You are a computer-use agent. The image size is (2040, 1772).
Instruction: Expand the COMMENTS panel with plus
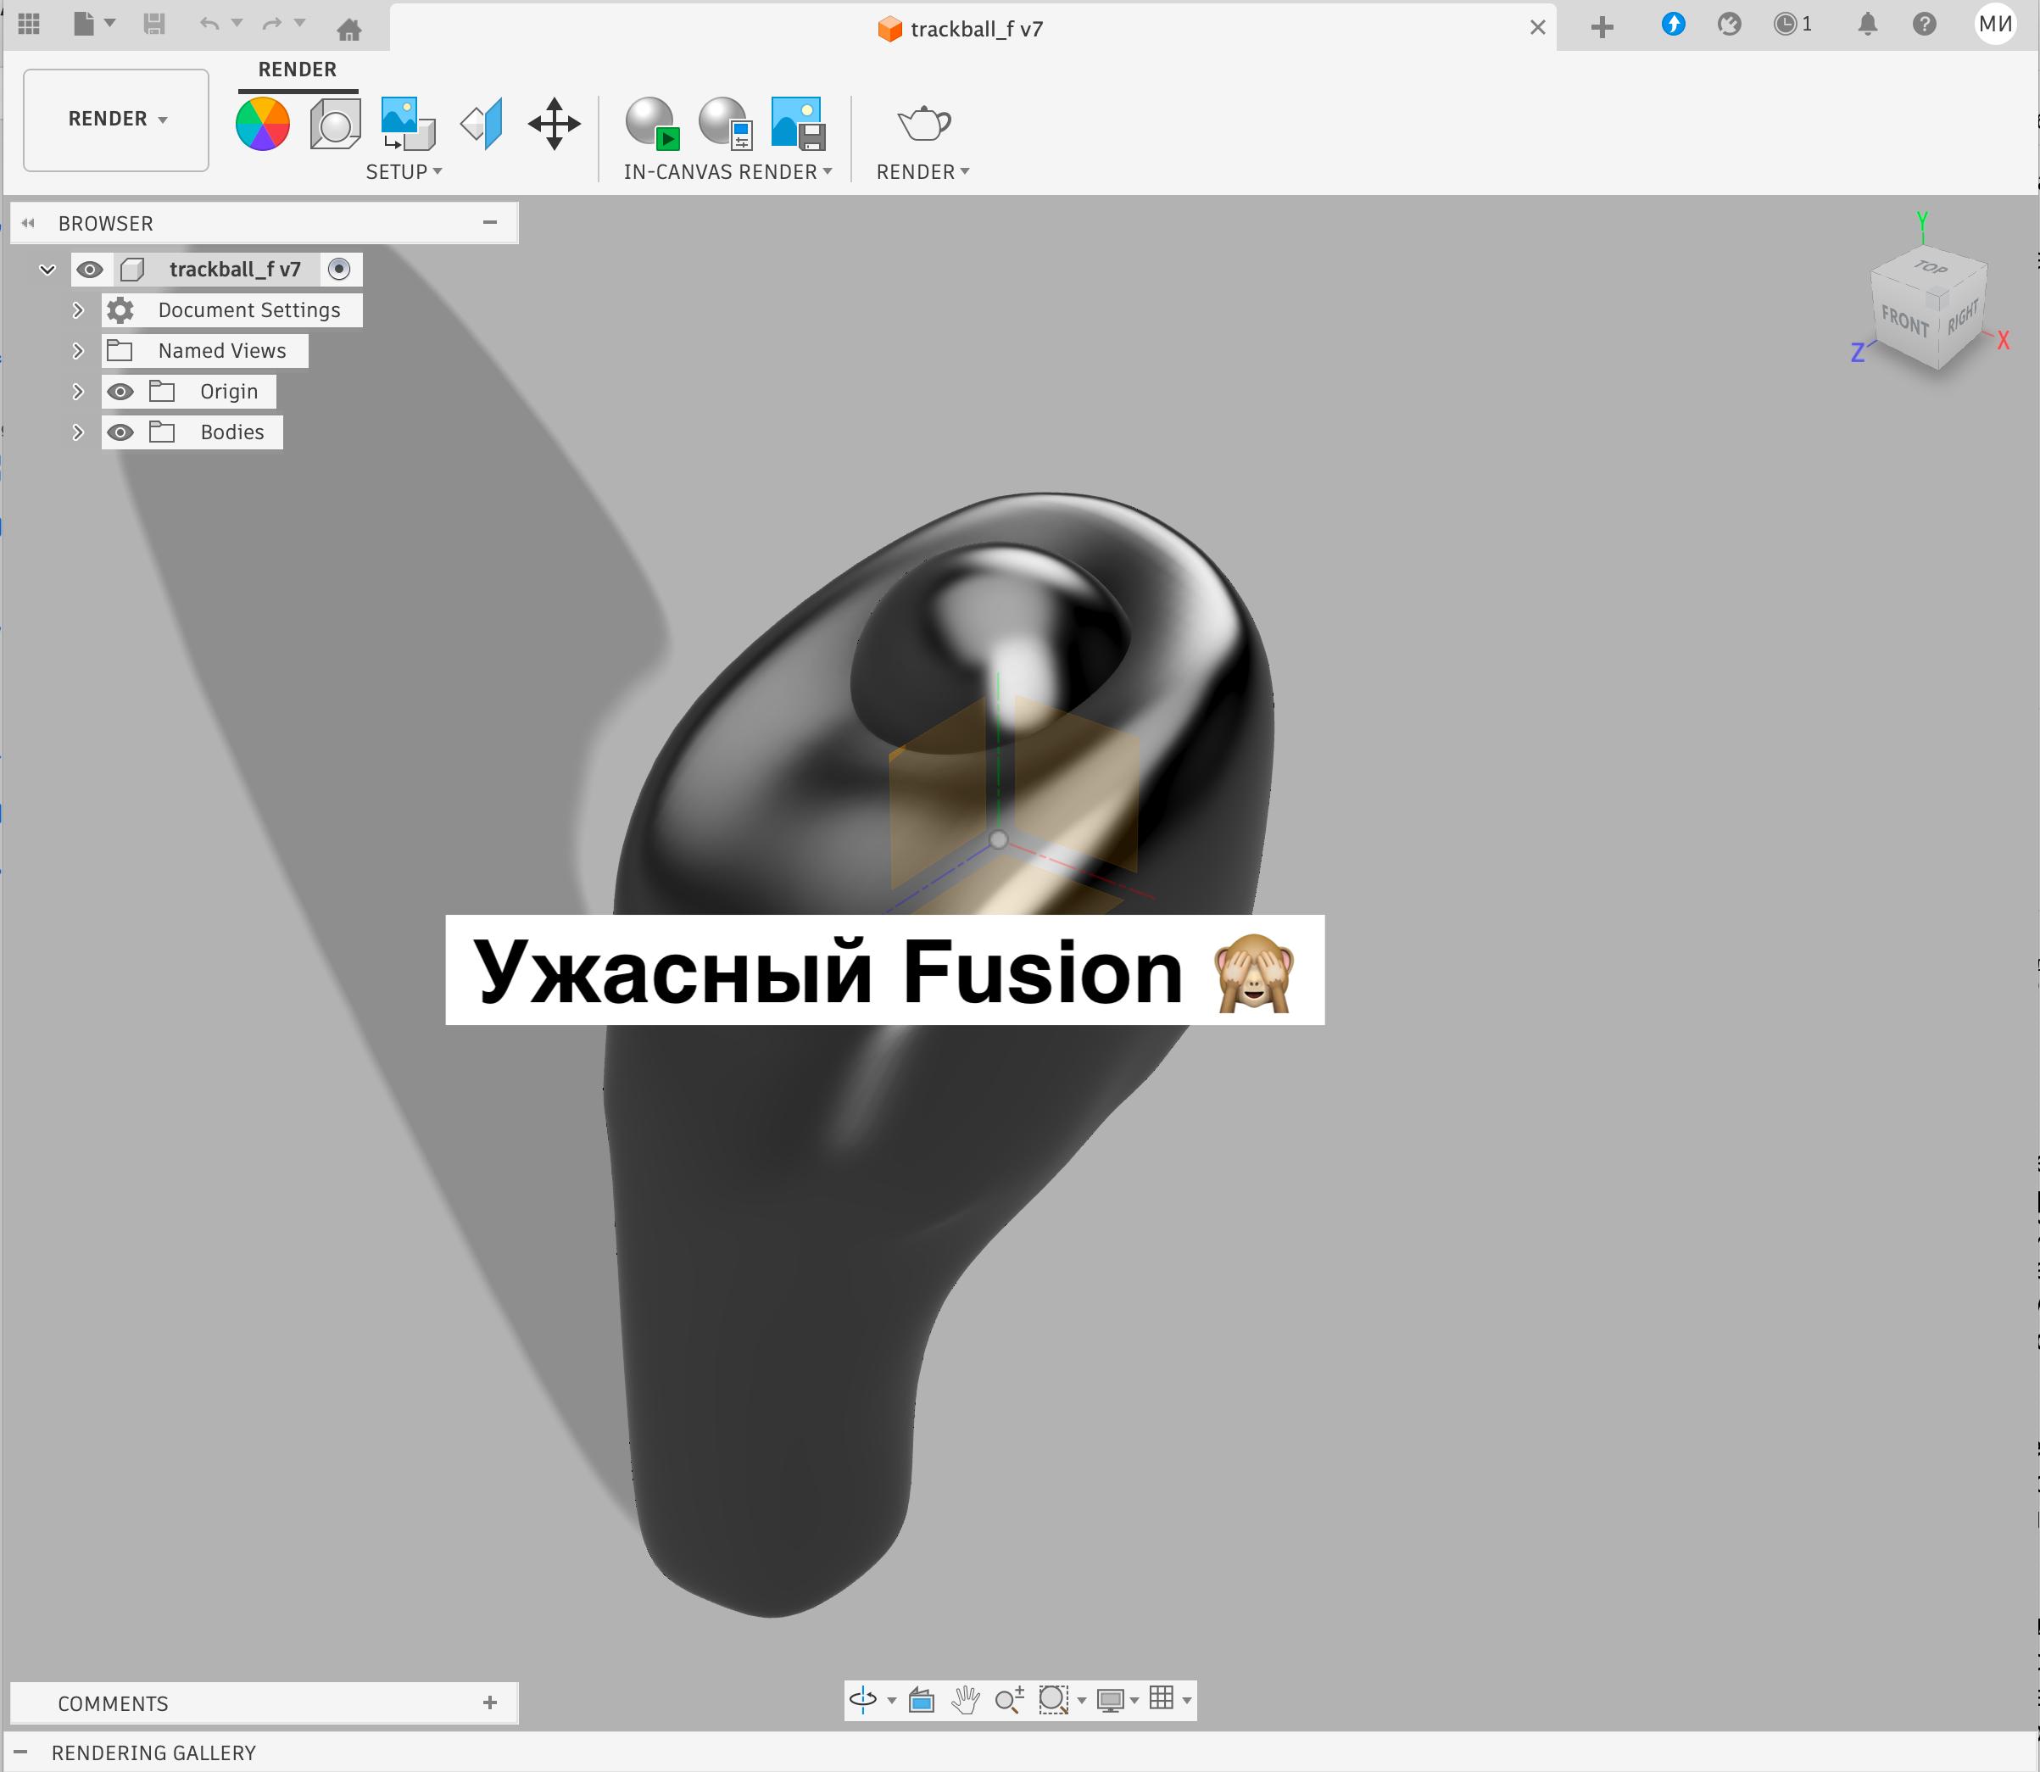click(x=489, y=1702)
